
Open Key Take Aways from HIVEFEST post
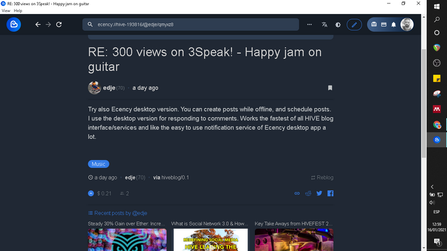293,224
